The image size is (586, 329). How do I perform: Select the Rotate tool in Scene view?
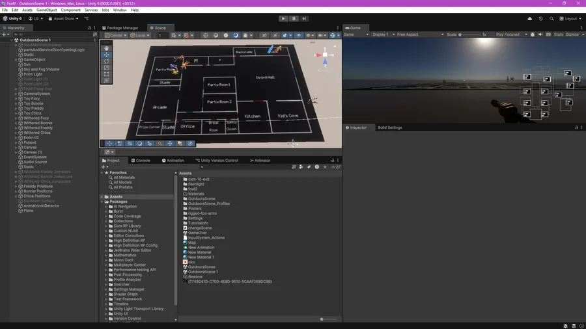tap(107, 61)
